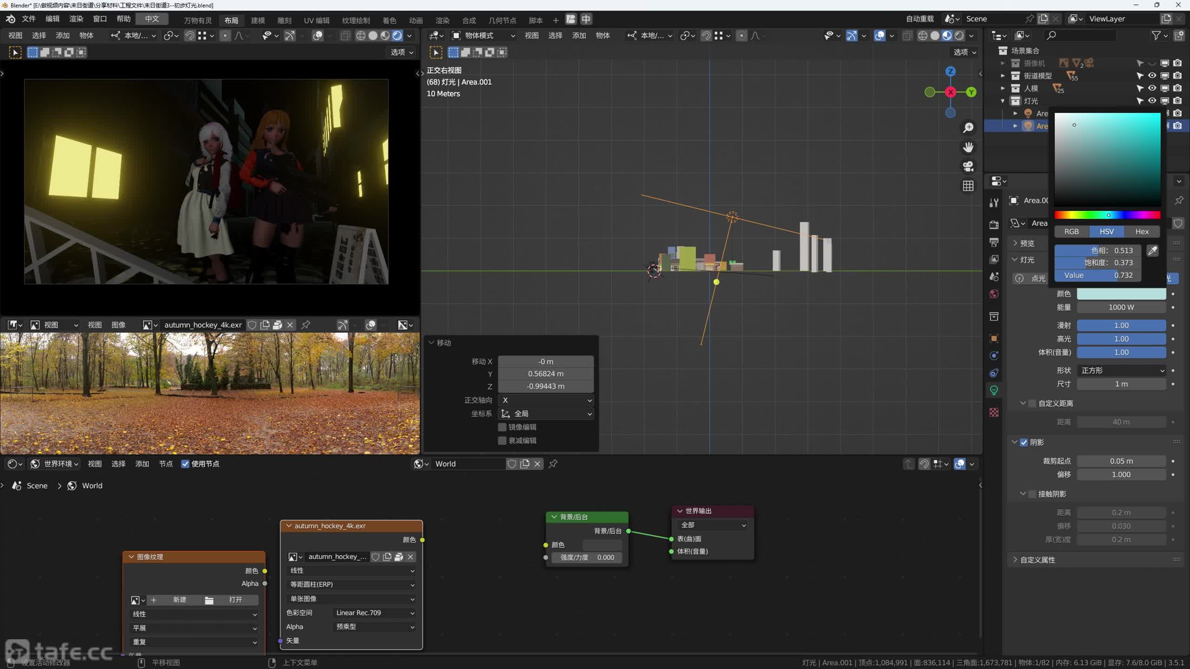Open the light data properties tab
Viewport: 1190px width, 669px height.
[x=994, y=390]
